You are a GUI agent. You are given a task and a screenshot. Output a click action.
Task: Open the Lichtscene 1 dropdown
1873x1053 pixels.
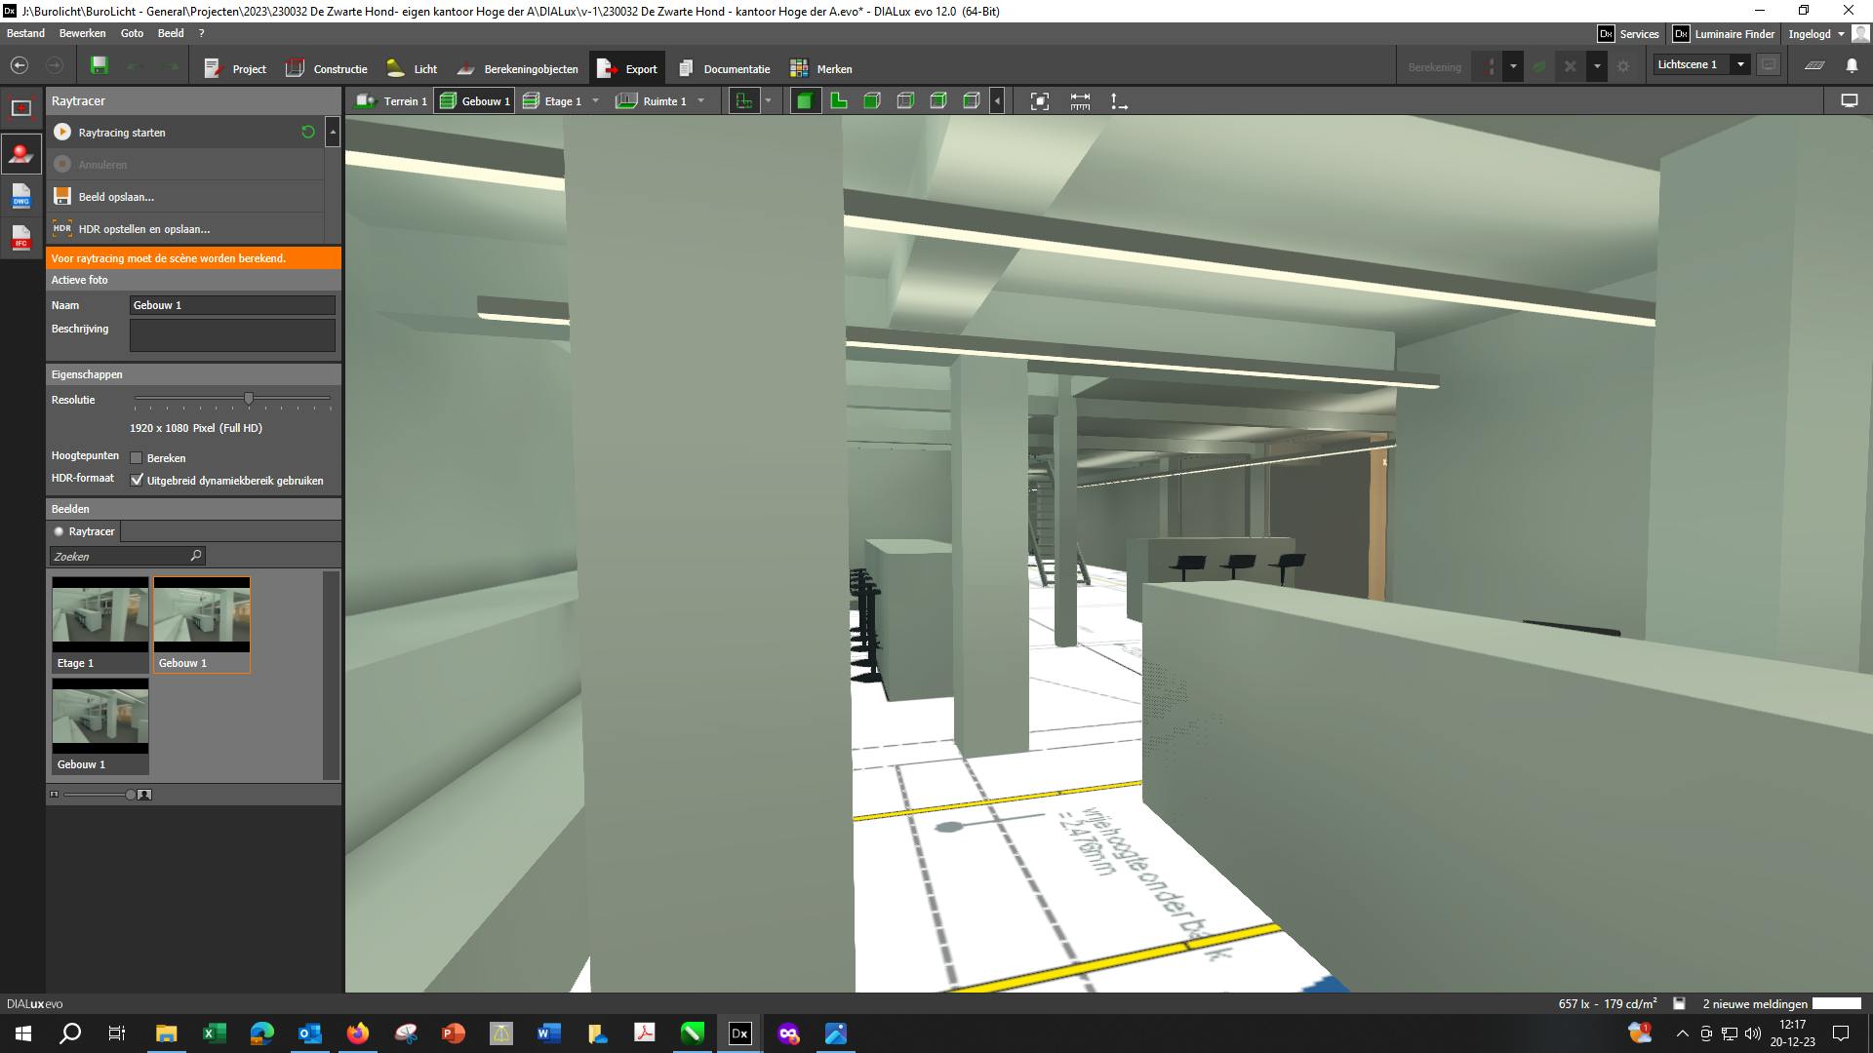pos(1739,64)
